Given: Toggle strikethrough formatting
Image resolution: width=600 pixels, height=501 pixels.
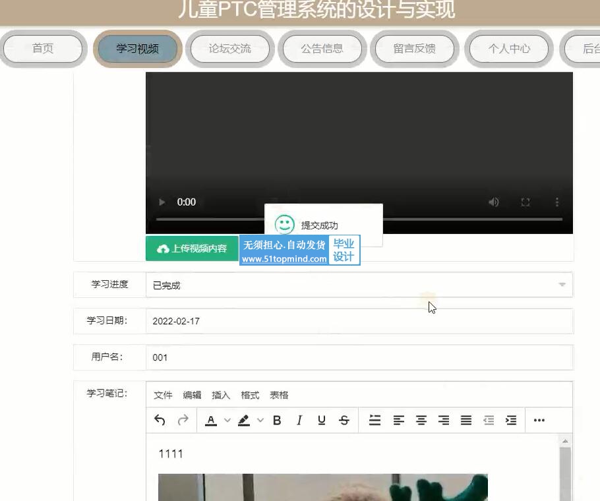Looking at the screenshot, I should coord(344,421).
